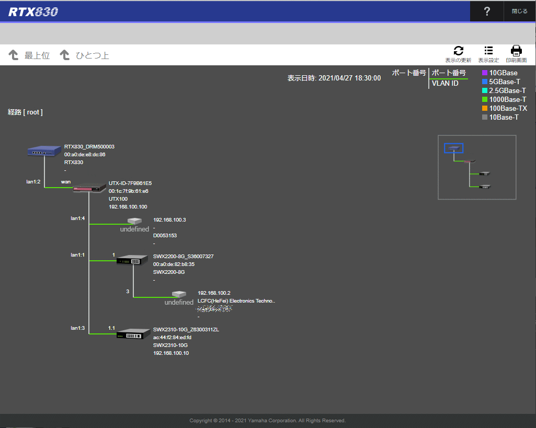Refresh the display with 表示の更新 icon
This screenshot has width=536, height=428.
click(458, 51)
